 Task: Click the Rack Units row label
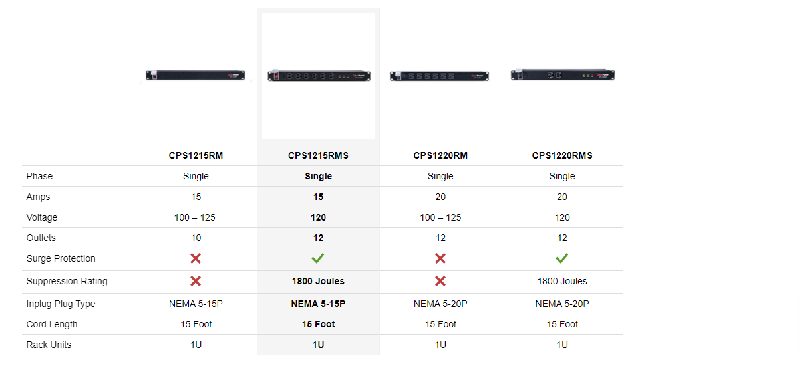49,345
